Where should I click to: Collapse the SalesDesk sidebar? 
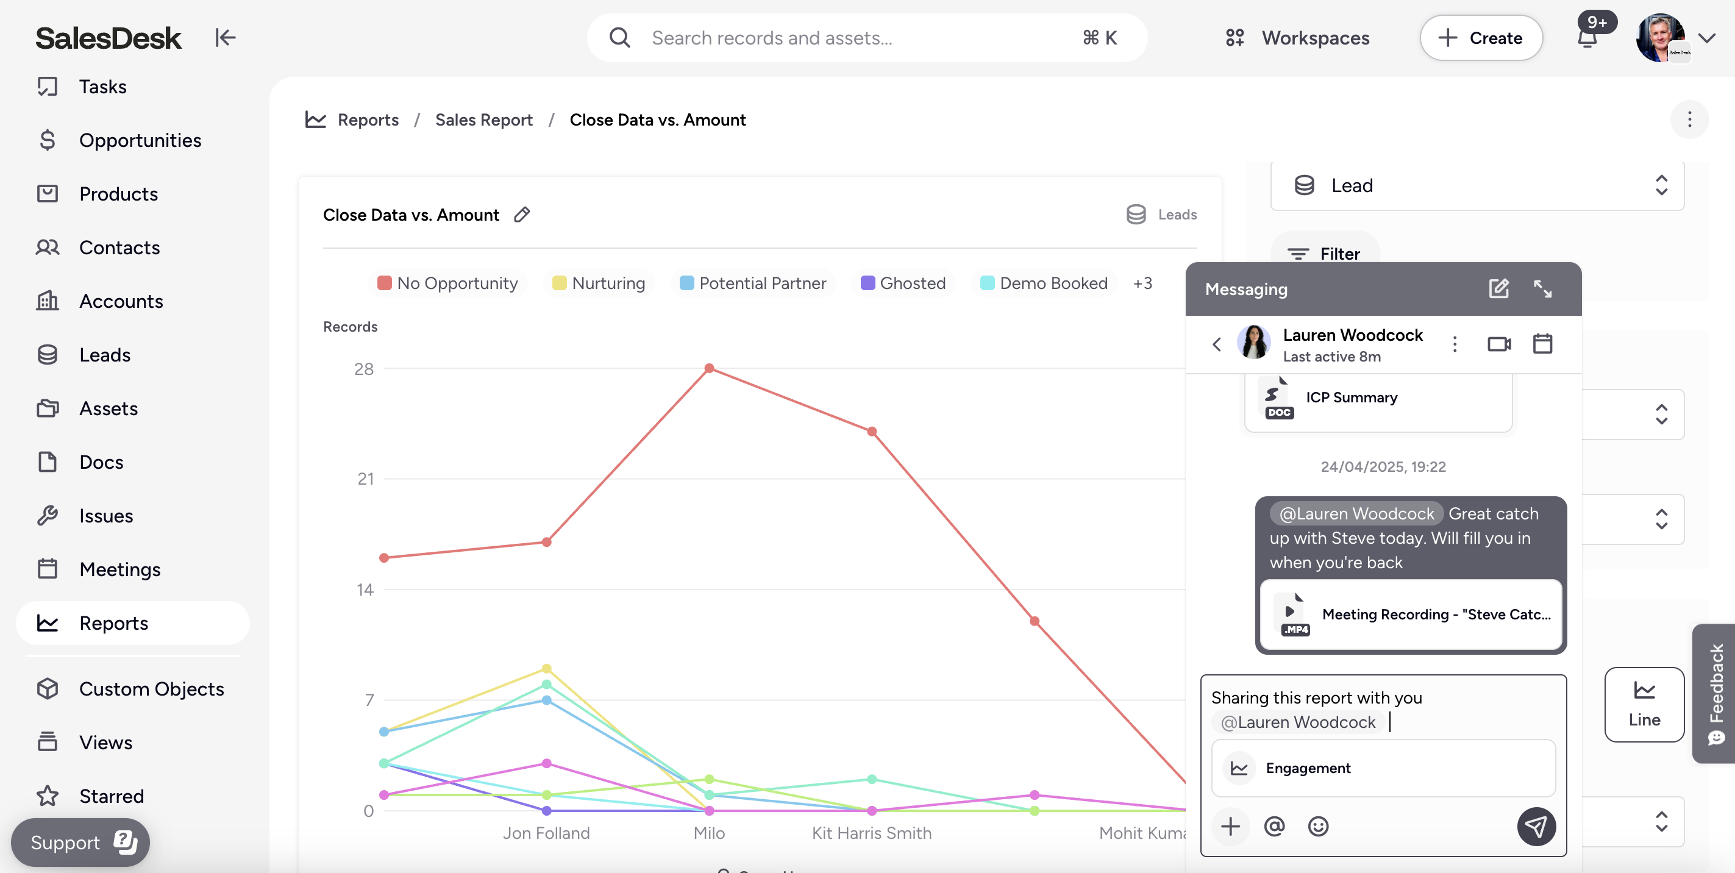(x=225, y=38)
